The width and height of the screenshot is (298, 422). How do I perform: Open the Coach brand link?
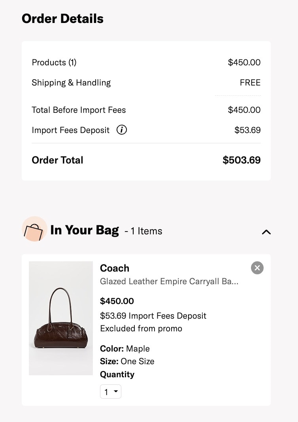pos(115,268)
